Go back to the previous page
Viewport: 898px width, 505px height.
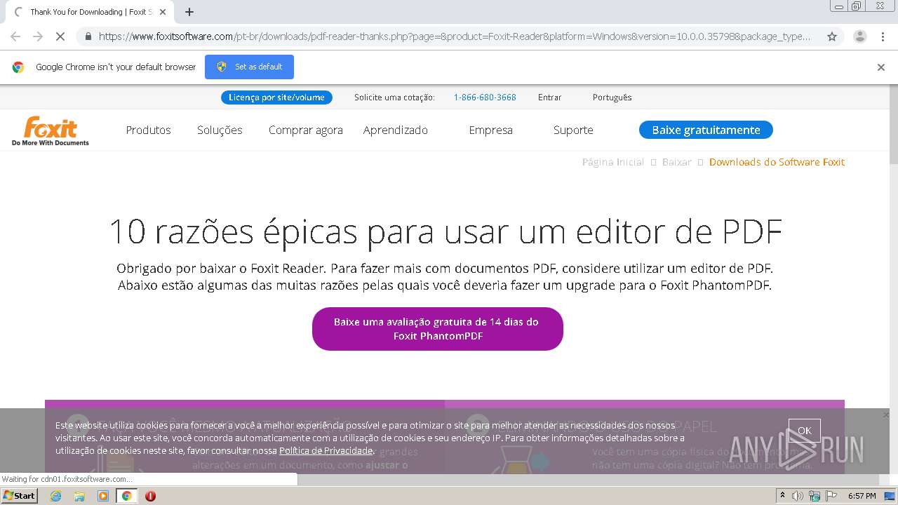pyautogui.click(x=15, y=36)
